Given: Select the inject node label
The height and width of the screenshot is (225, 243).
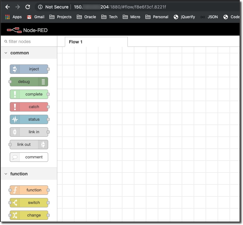Looking at the screenshot, I should [x=34, y=69].
